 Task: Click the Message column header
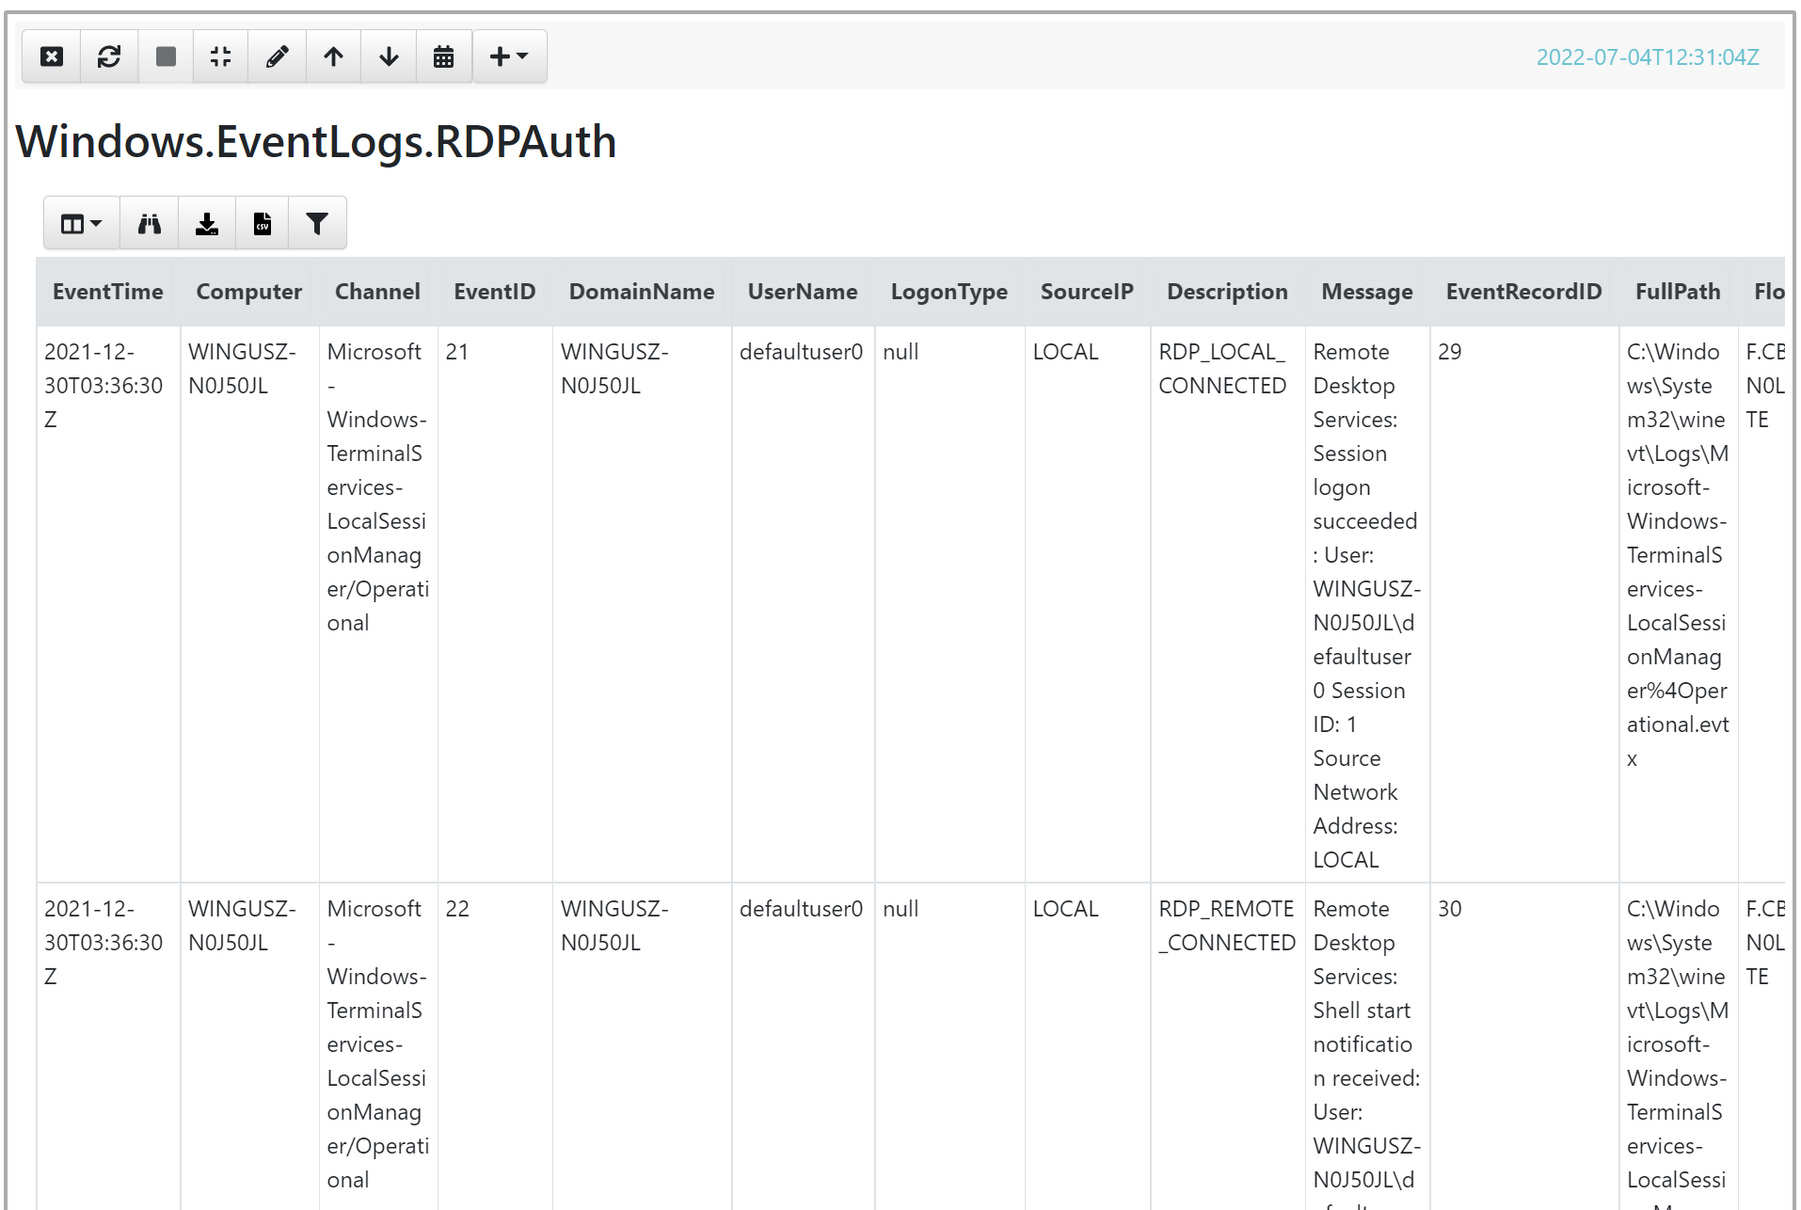point(1367,292)
